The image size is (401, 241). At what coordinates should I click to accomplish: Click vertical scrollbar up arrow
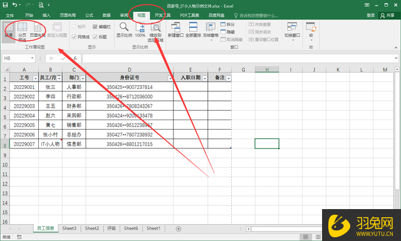pos(397,69)
